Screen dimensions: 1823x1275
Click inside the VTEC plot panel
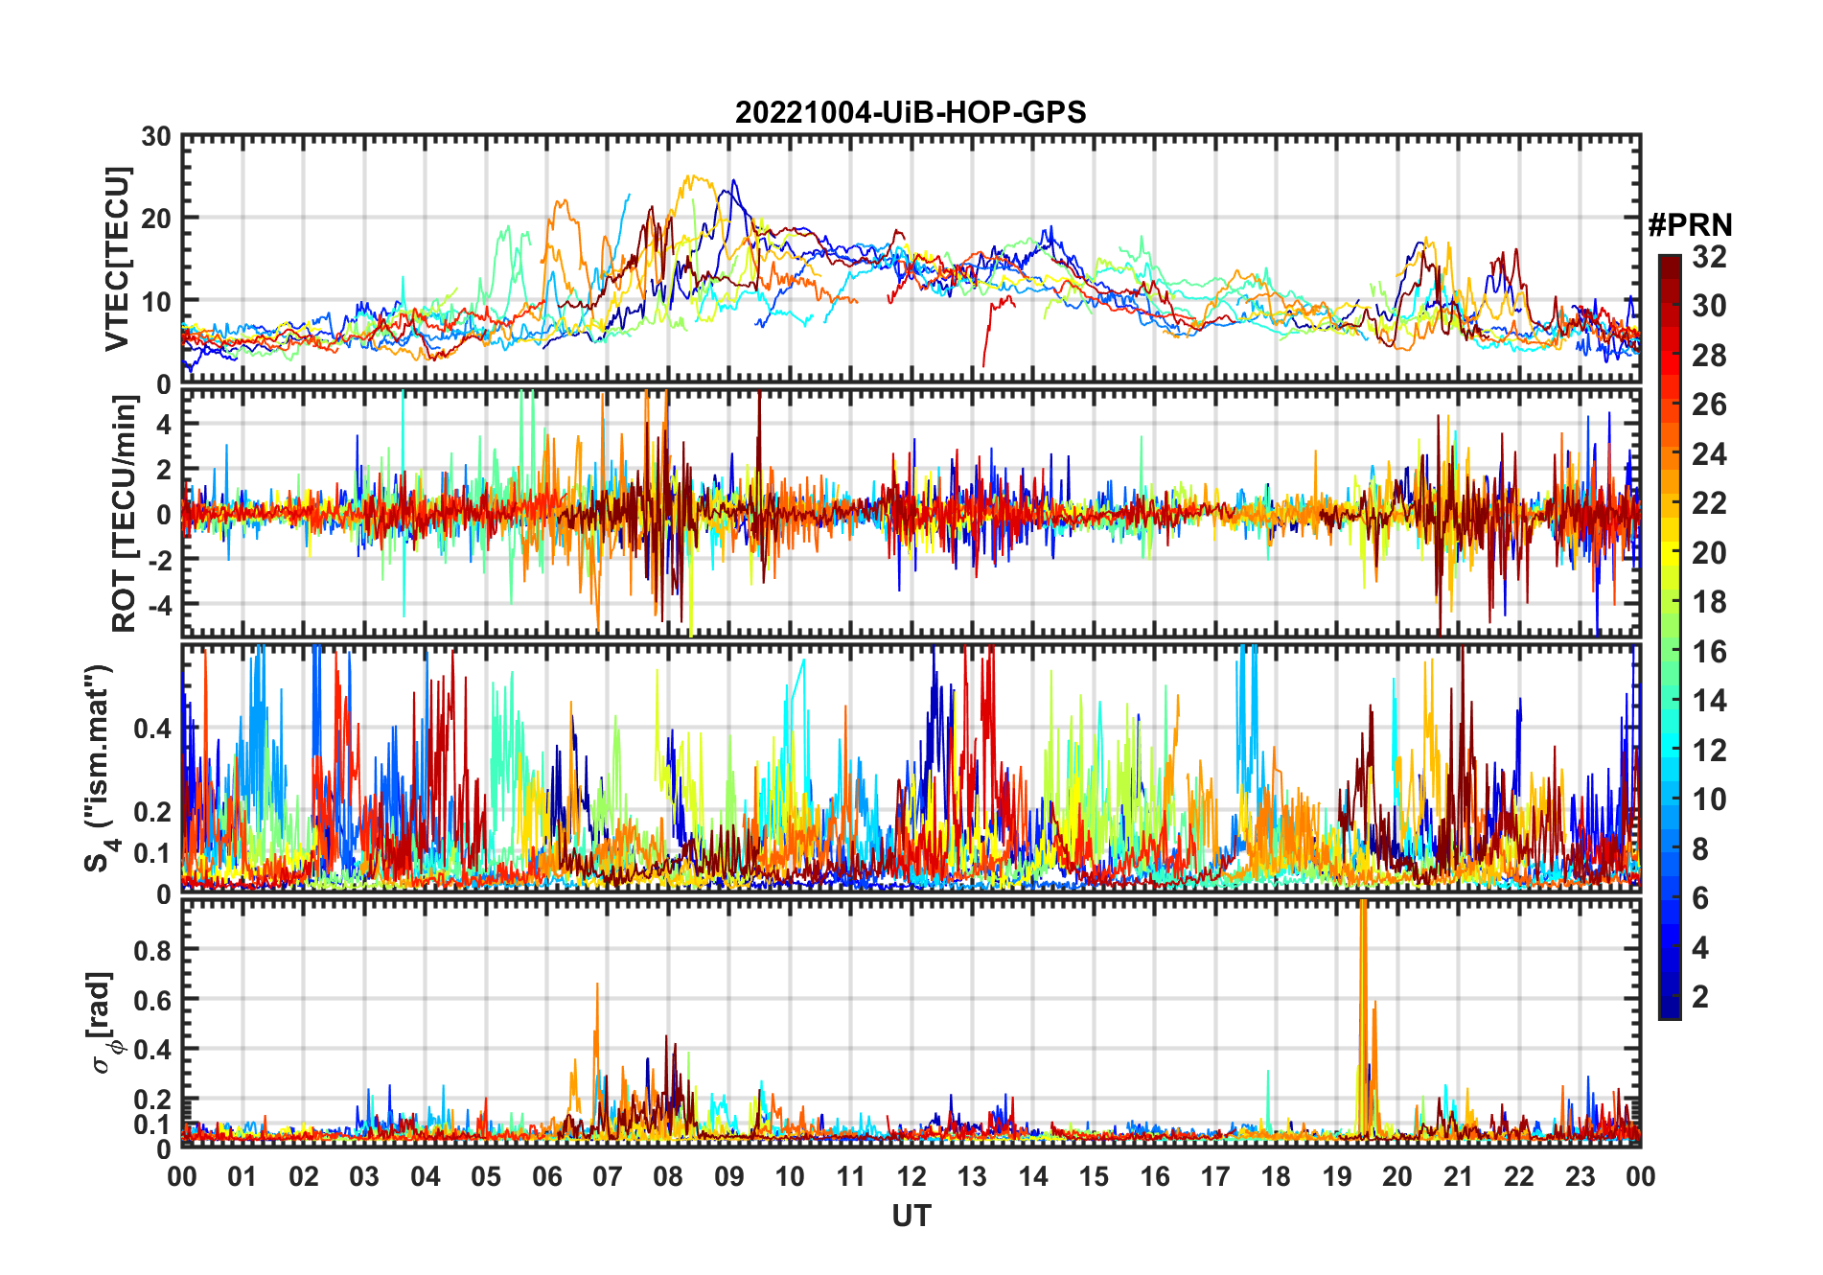[911, 259]
